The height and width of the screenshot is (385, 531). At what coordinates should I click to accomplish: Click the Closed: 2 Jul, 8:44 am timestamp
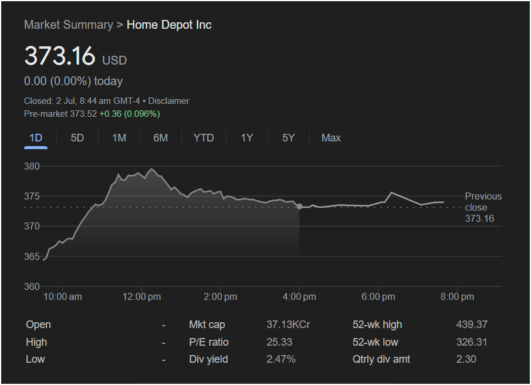click(x=82, y=101)
